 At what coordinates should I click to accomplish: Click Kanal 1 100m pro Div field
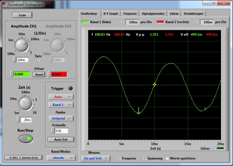pyautogui.click(x=132, y=22)
